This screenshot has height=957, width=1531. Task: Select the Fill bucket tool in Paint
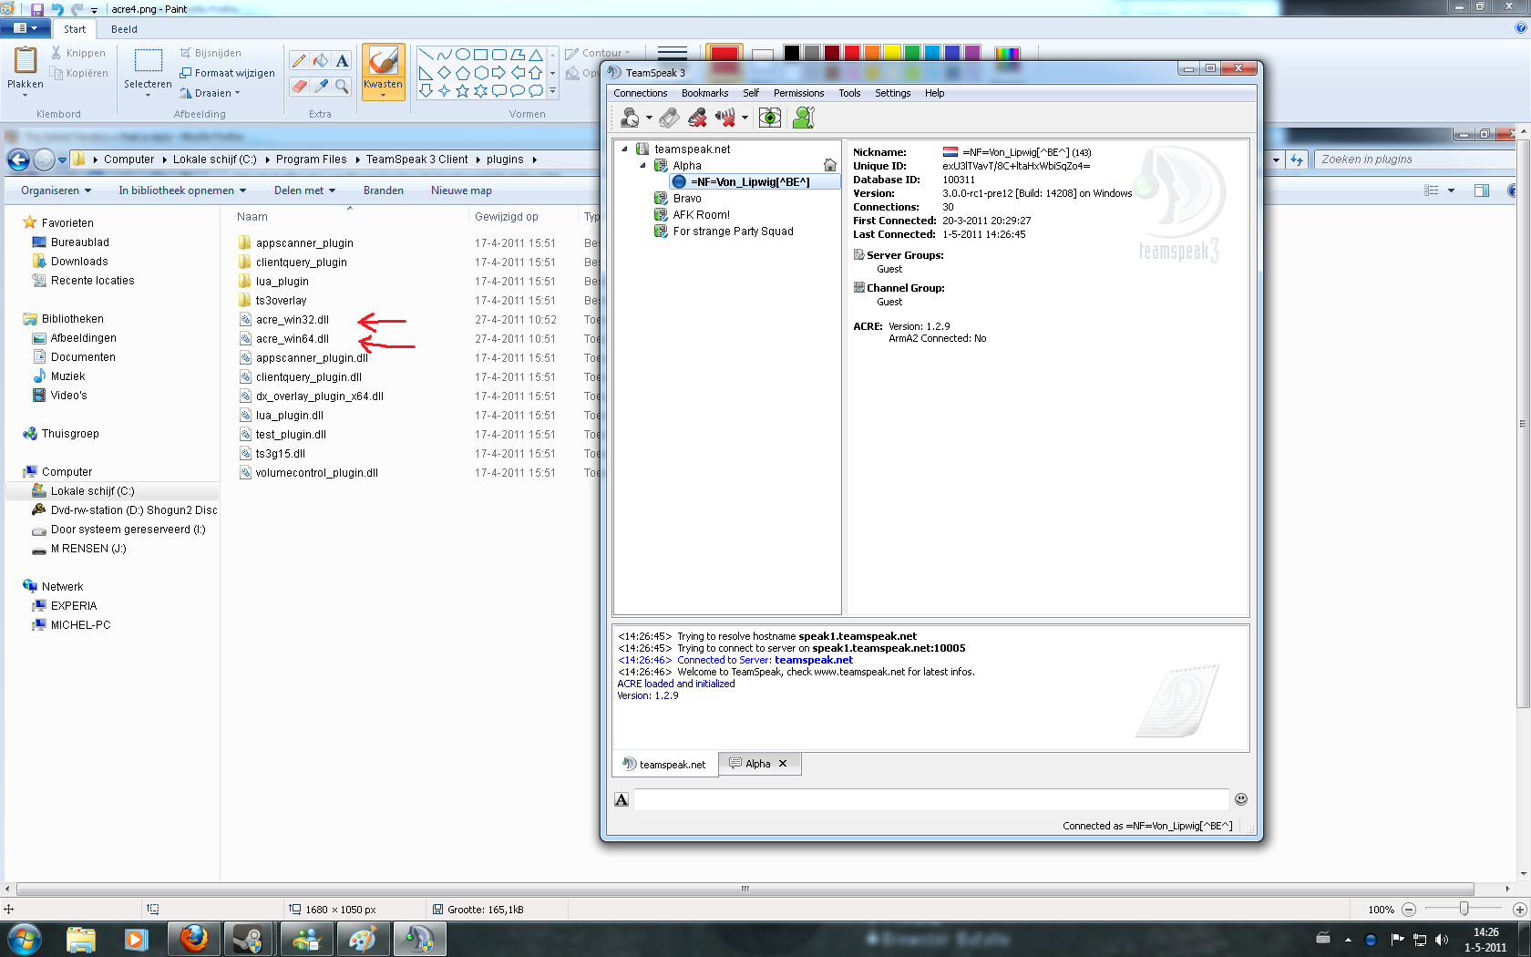[x=321, y=61]
